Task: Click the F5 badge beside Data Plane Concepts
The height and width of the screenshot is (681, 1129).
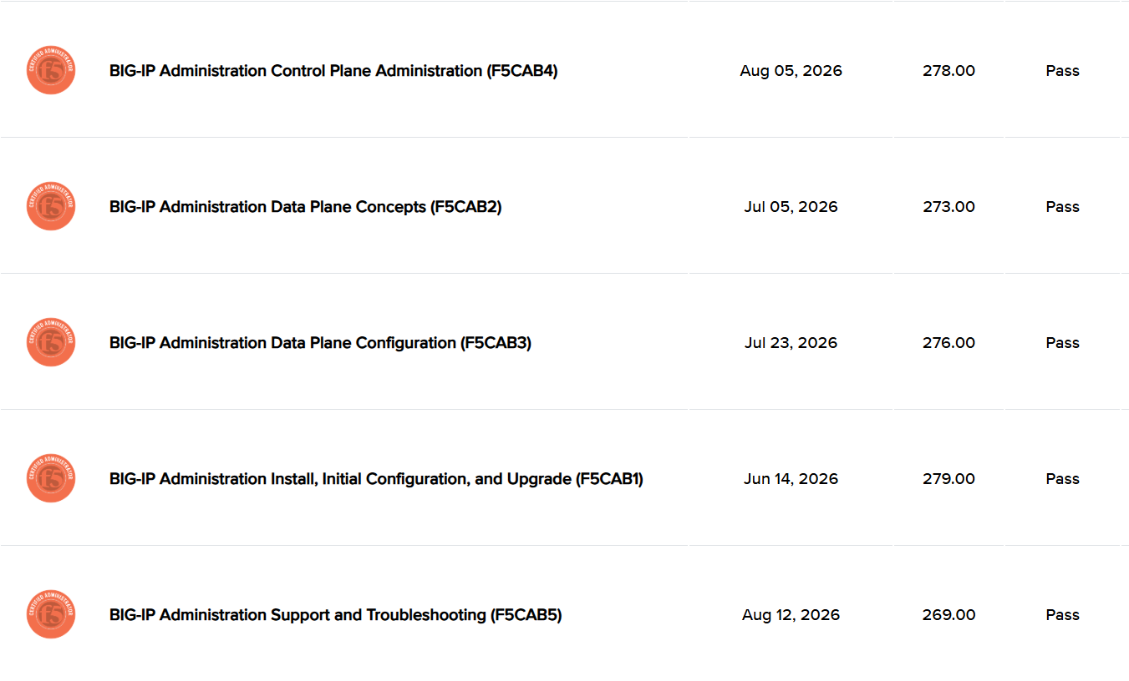Action: (51, 206)
